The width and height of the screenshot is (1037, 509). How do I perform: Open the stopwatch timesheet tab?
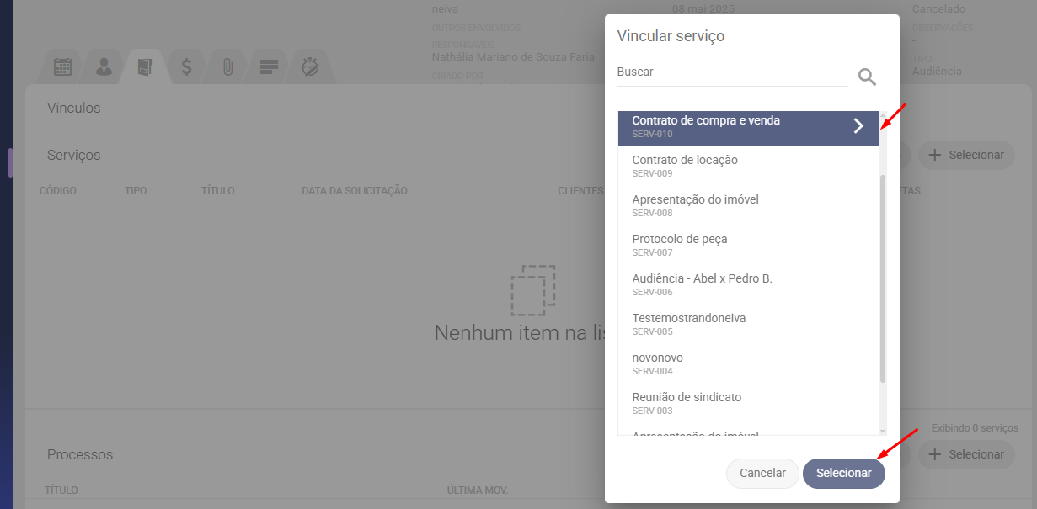tap(310, 67)
